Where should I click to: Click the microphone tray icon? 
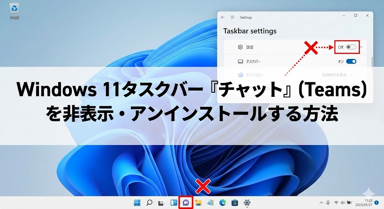click(x=328, y=202)
